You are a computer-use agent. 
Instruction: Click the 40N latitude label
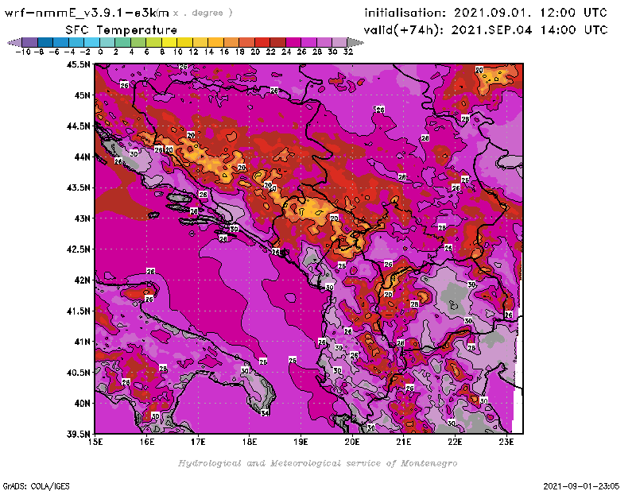(x=82, y=404)
